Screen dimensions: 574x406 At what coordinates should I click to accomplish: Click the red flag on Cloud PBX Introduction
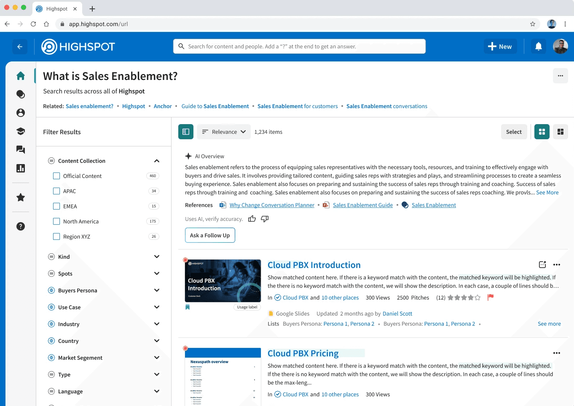click(x=491, y=297)
